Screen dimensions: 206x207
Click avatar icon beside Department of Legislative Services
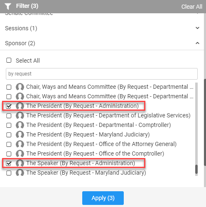20,115
